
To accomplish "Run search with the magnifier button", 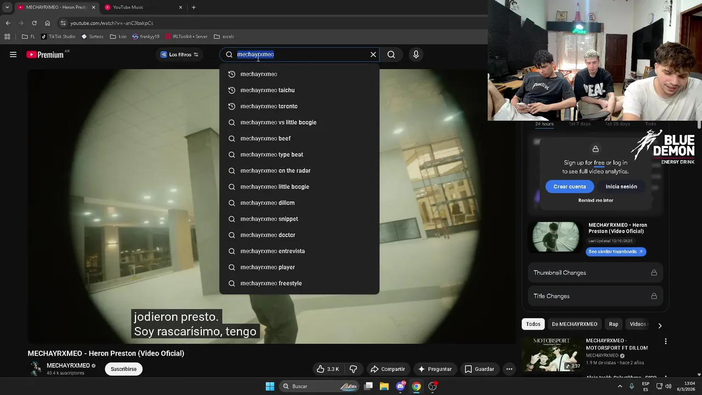I will click(391, 54).
